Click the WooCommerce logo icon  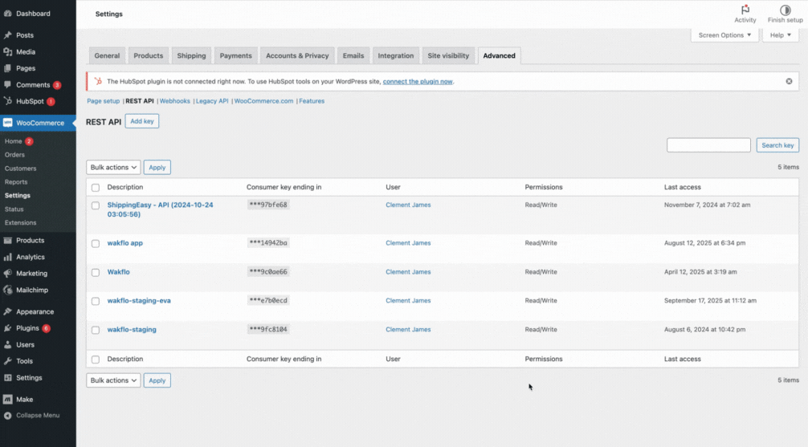(x=8, y=123)
